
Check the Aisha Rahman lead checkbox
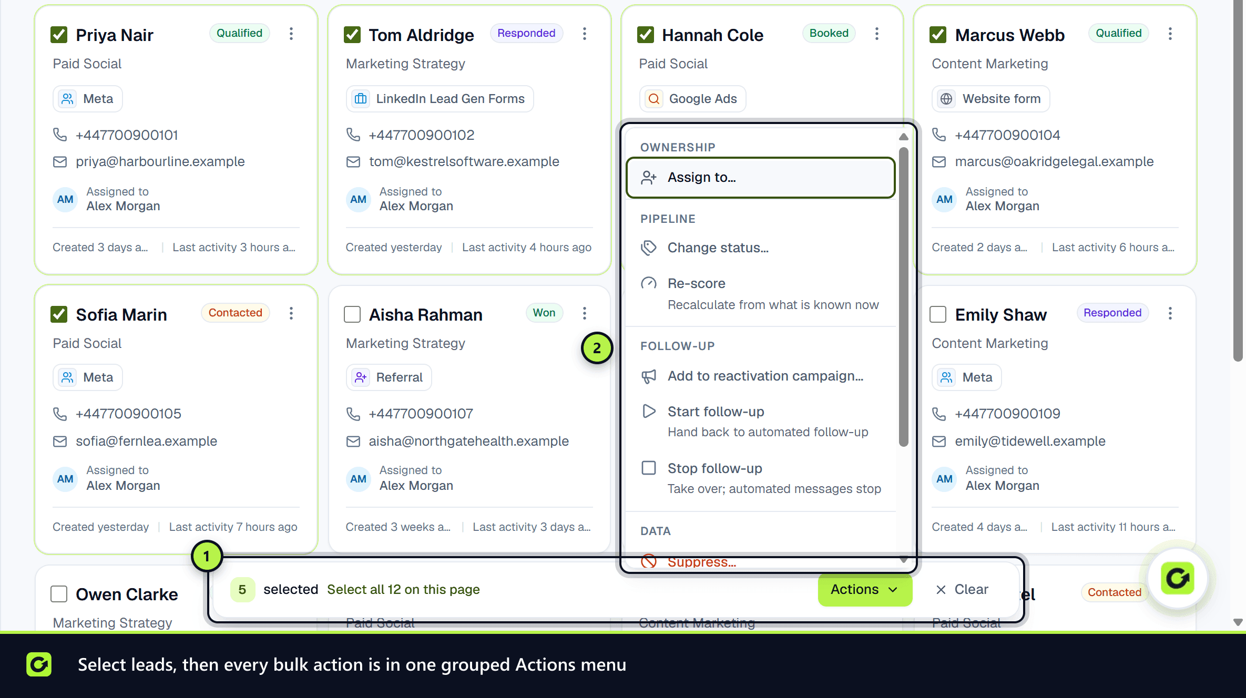point(352,314)
